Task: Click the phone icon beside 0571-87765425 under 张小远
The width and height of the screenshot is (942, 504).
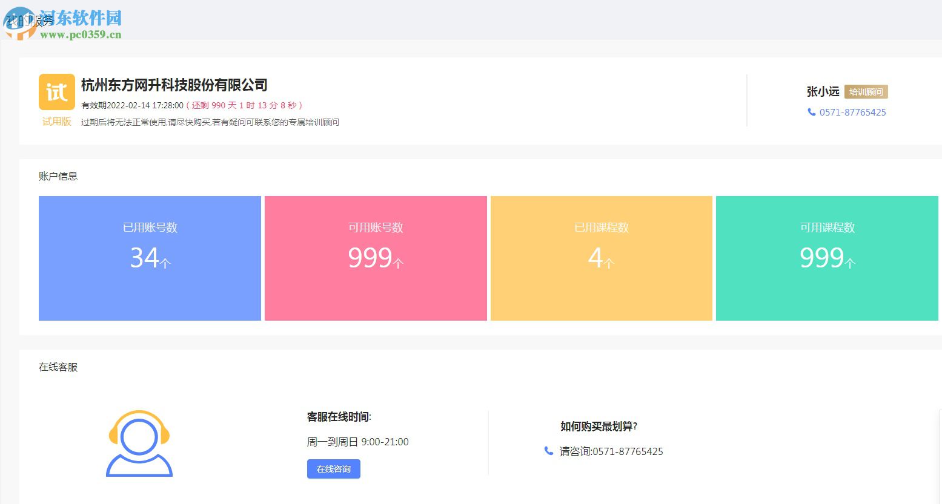Action: coord(811,112)
